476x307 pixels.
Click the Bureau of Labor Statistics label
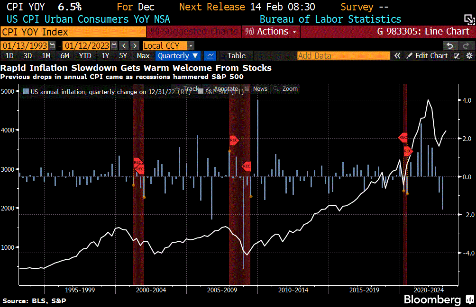pyautogui.click(x=330, y=19)
